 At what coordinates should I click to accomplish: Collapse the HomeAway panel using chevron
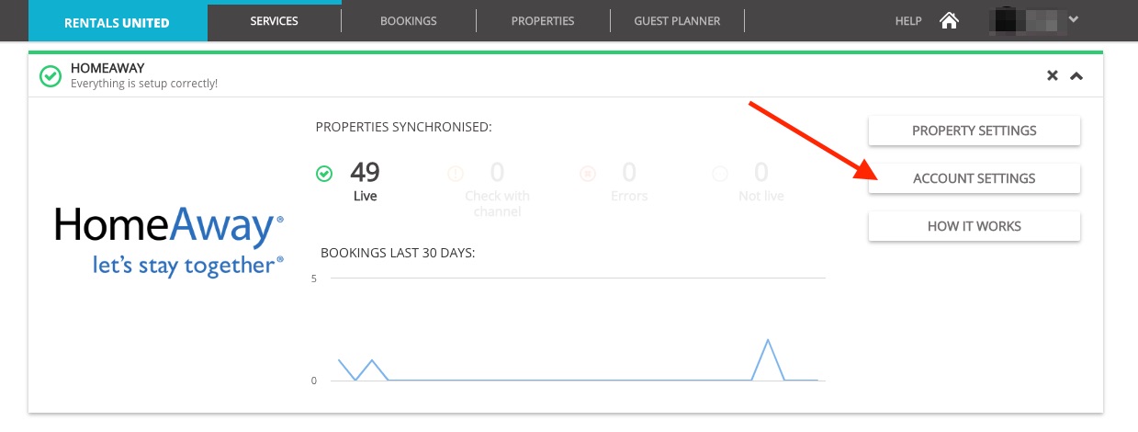(x=1076, y=75)
